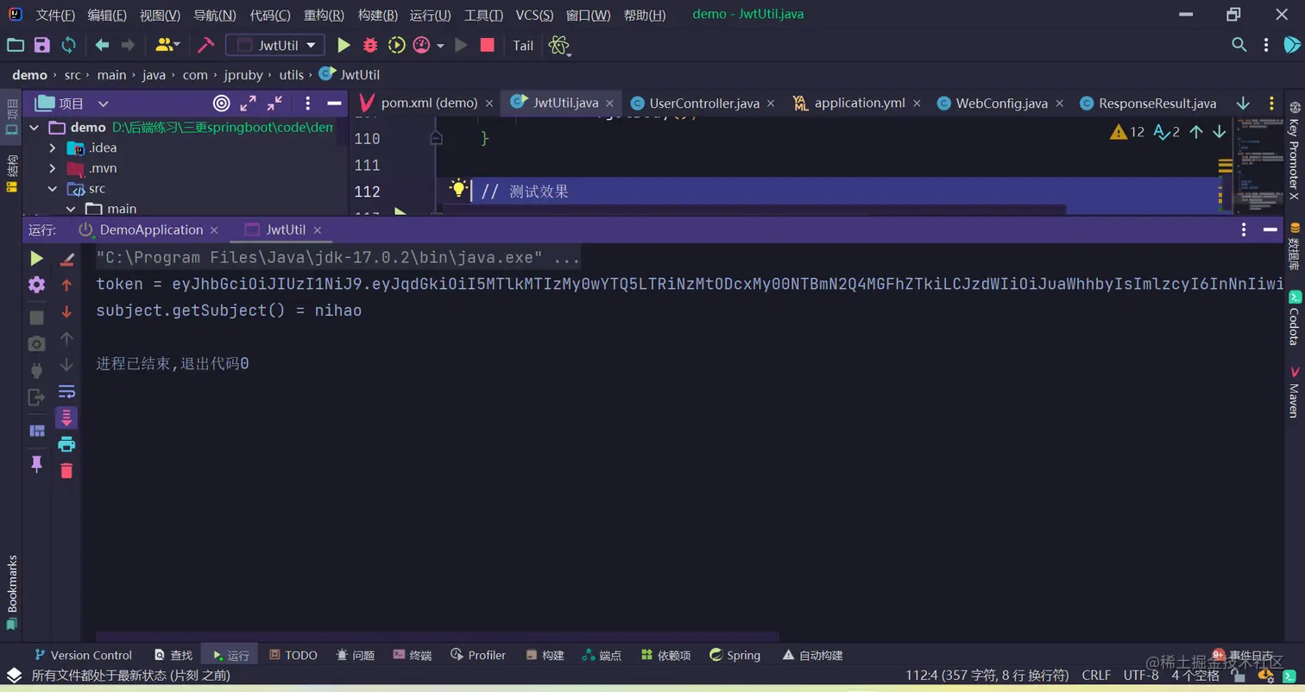Open 文件(F) menu

(x=55, y=16)
